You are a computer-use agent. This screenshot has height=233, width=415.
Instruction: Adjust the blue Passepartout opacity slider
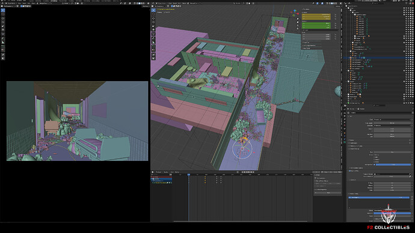point(393,165)
